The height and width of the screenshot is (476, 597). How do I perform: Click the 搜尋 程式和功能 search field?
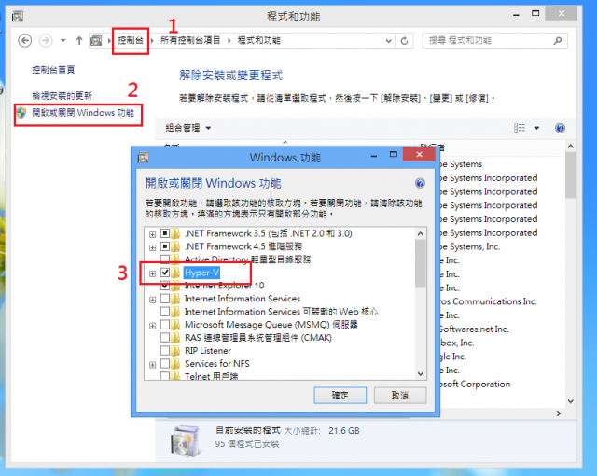pos(488,40)
